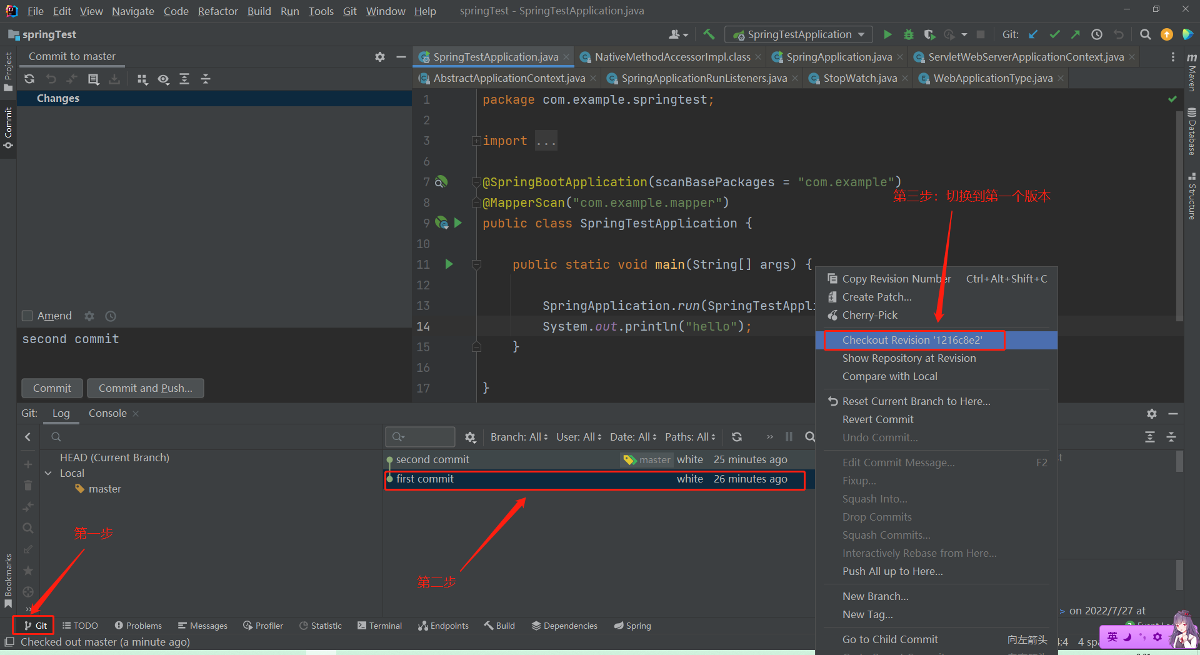Click the Git log search field
The width and height of the screenshot is (1200, 655).
pos(420,437)
